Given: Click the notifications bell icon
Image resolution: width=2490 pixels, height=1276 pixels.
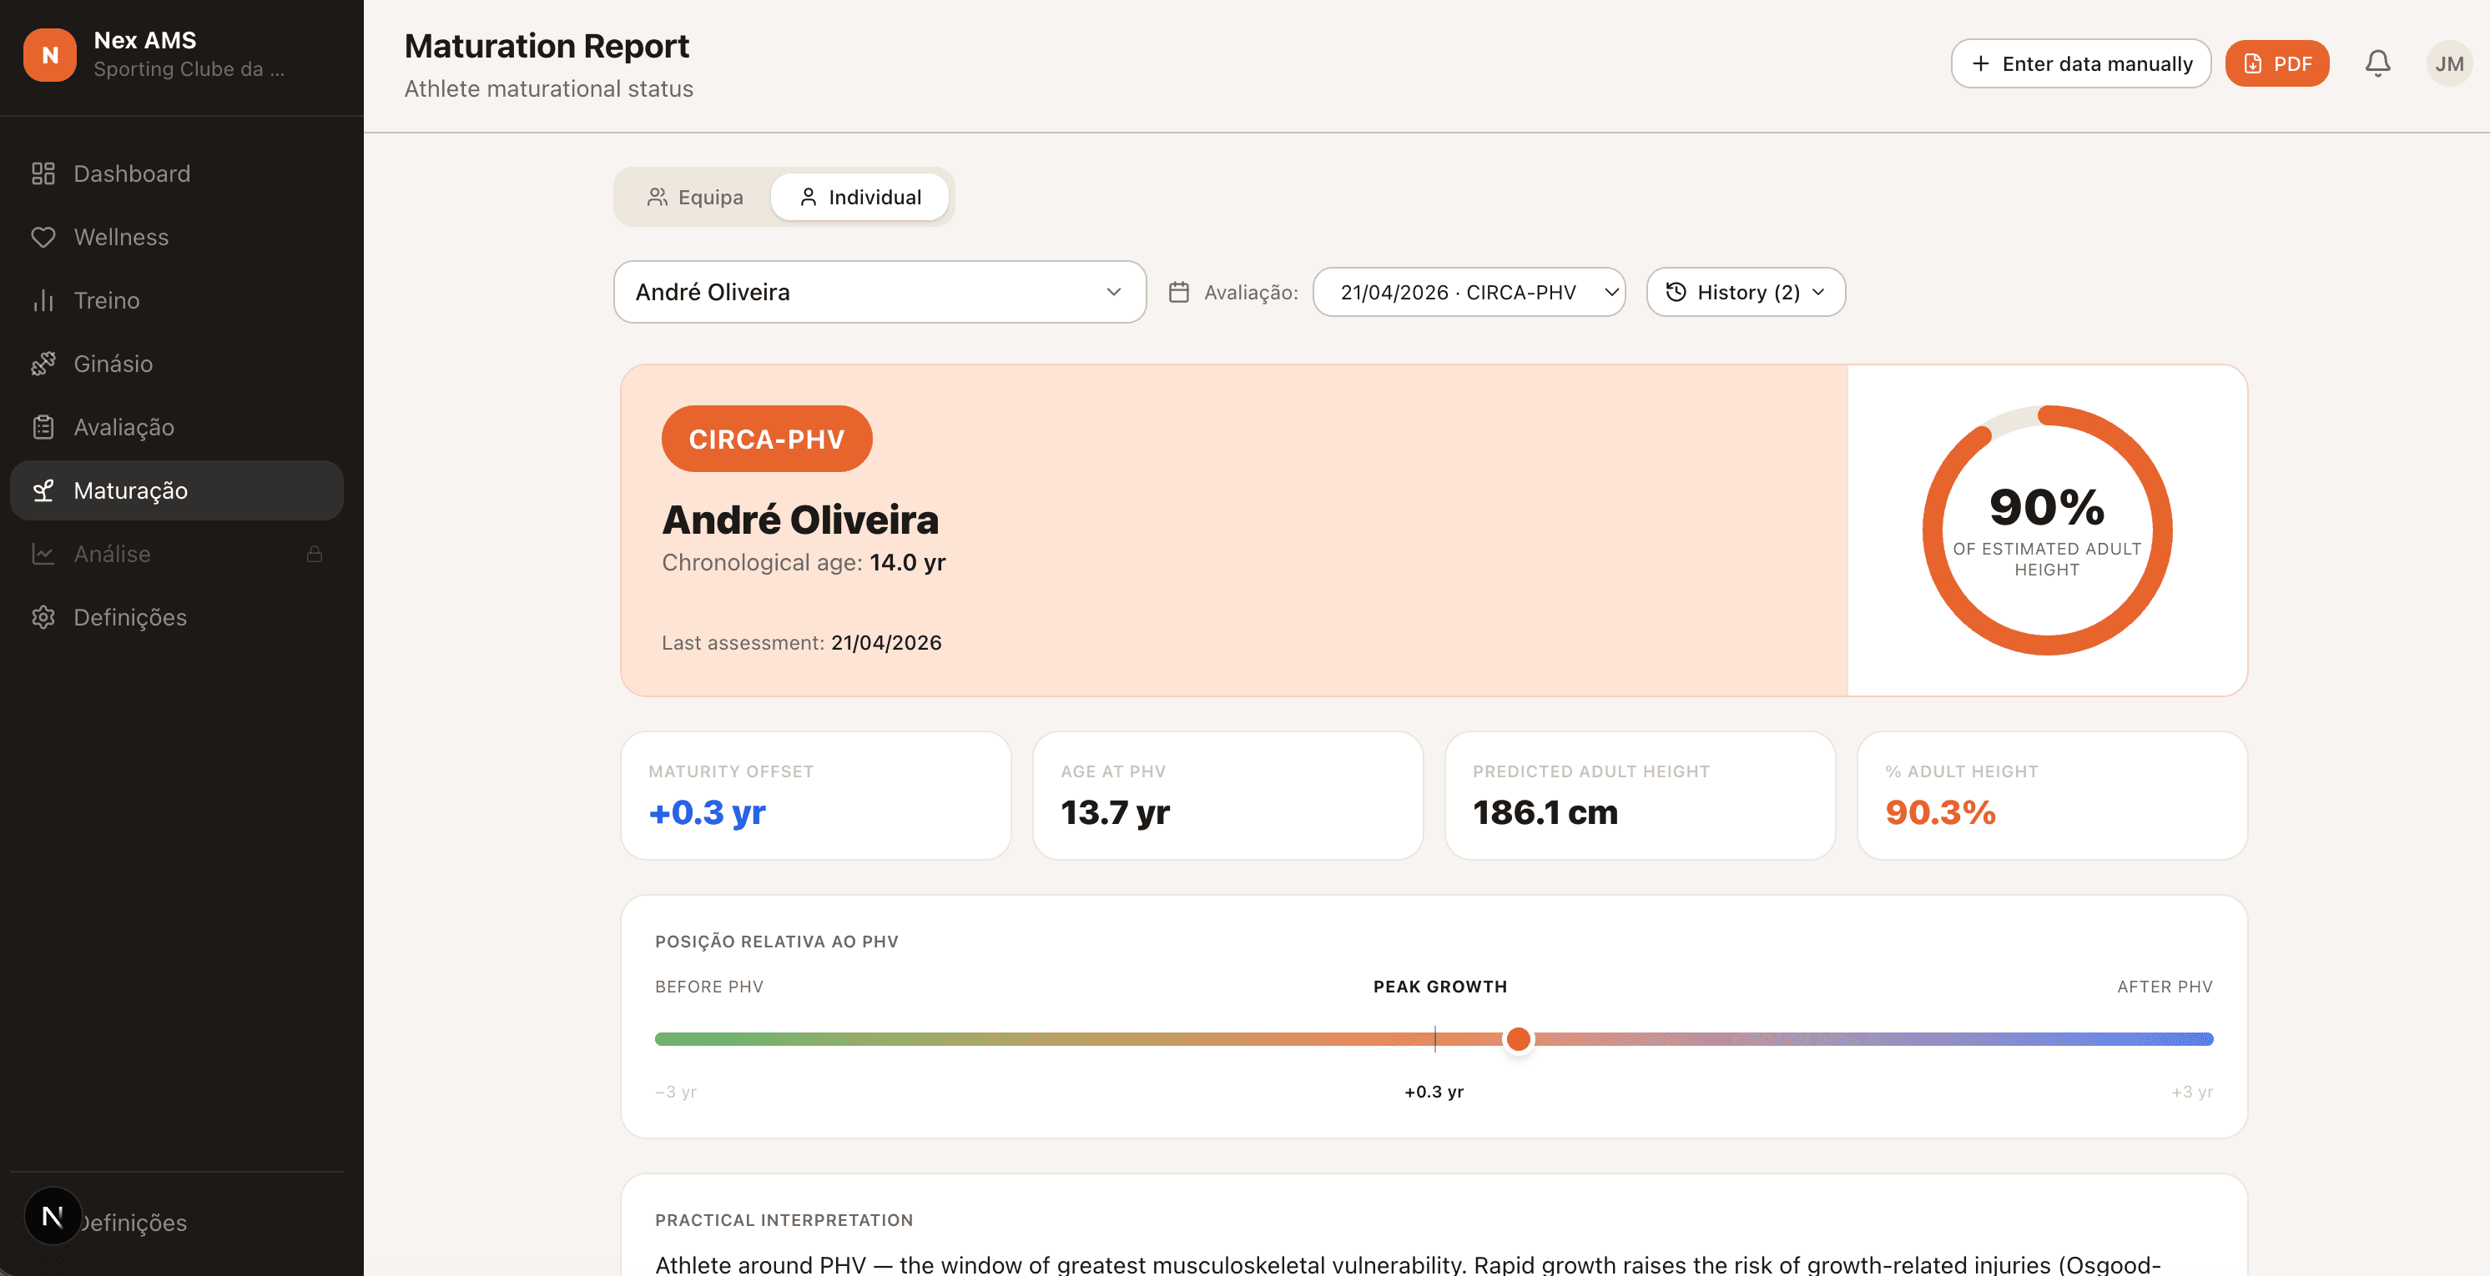Looking at the screenshot, I should click(x=2377, y=63).
